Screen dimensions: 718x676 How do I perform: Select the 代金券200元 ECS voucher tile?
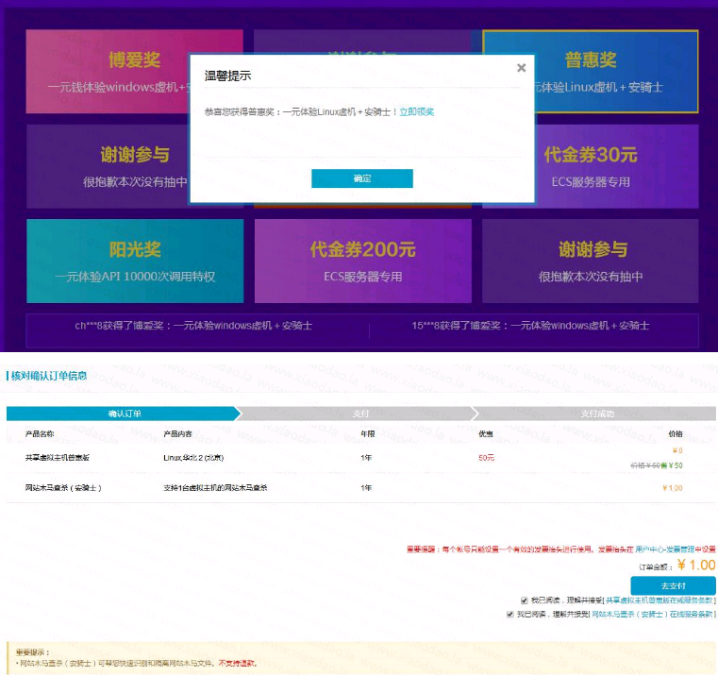(x=362, y=262)
